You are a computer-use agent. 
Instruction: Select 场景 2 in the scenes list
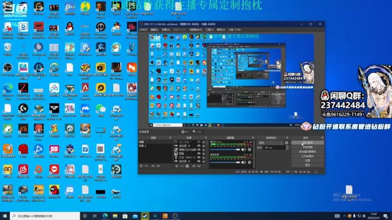155,146
